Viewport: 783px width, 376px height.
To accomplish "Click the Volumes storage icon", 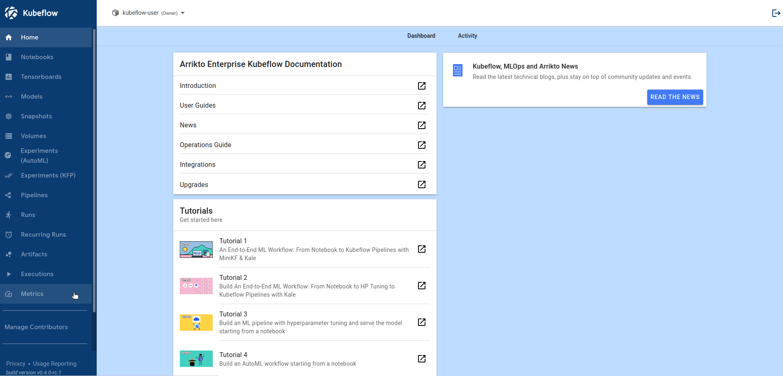I will tap(9, 136).
